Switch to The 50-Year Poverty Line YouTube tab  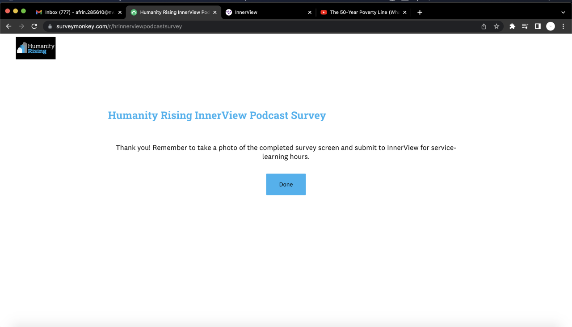pyautogui.click(x=364, y=13)
